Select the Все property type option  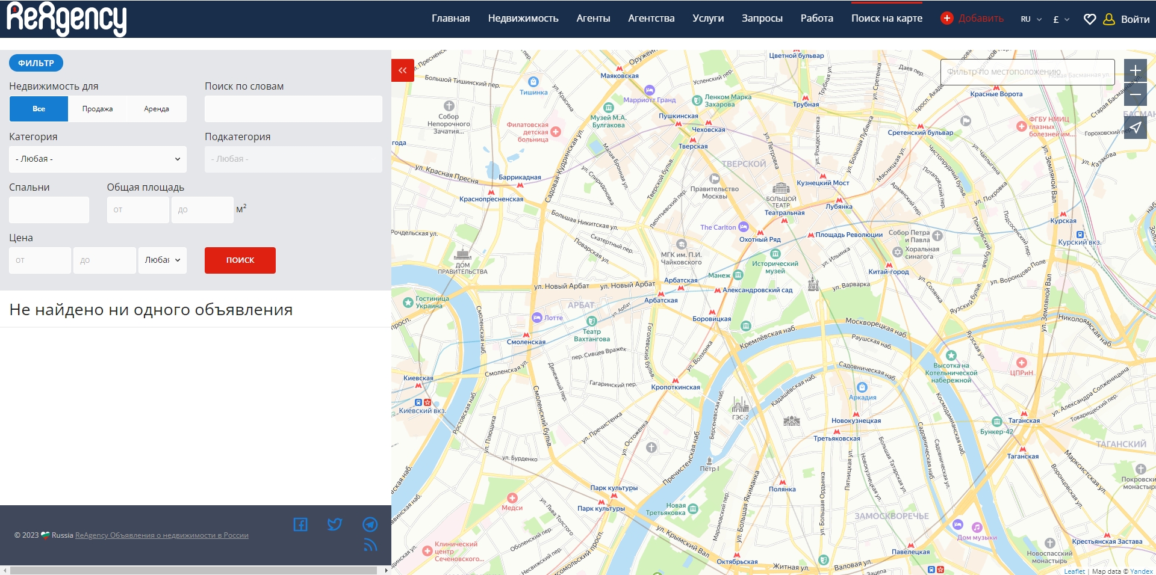[x=39, y=109]
